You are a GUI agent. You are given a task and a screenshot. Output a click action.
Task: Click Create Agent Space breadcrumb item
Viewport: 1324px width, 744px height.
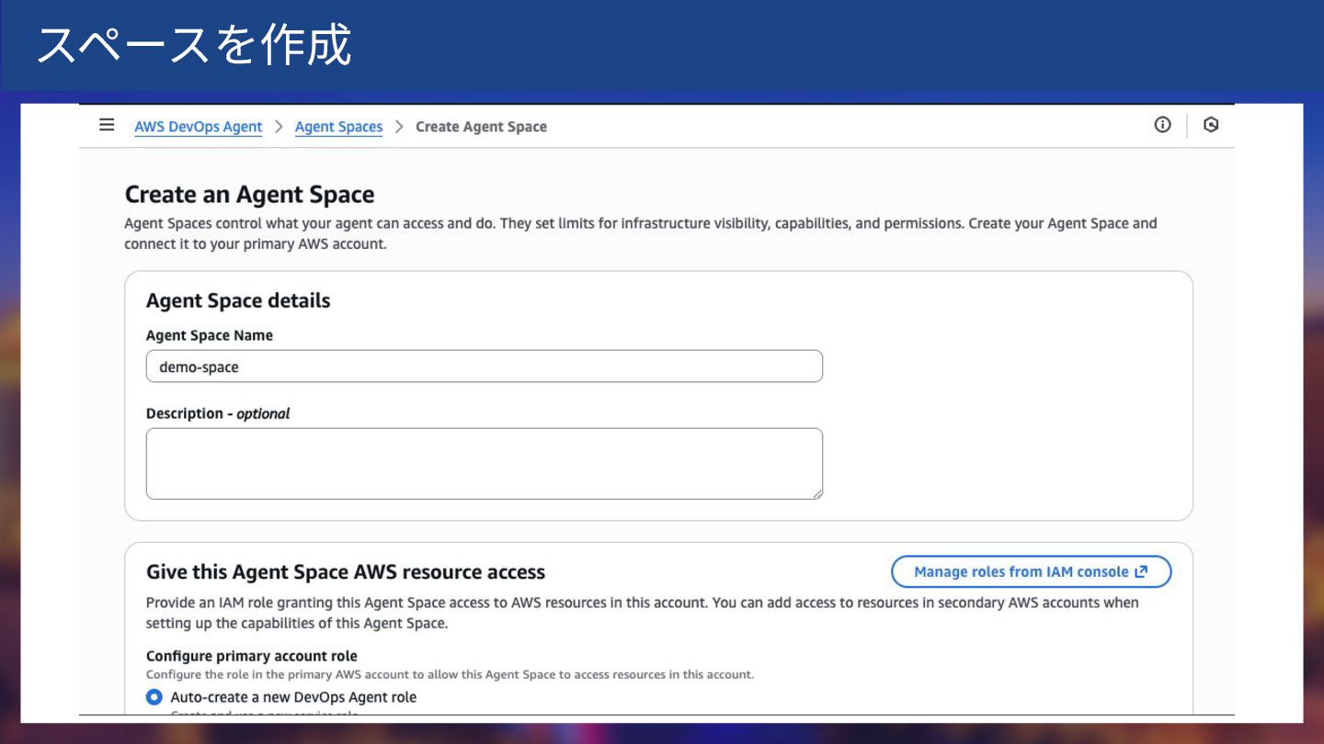481,127
